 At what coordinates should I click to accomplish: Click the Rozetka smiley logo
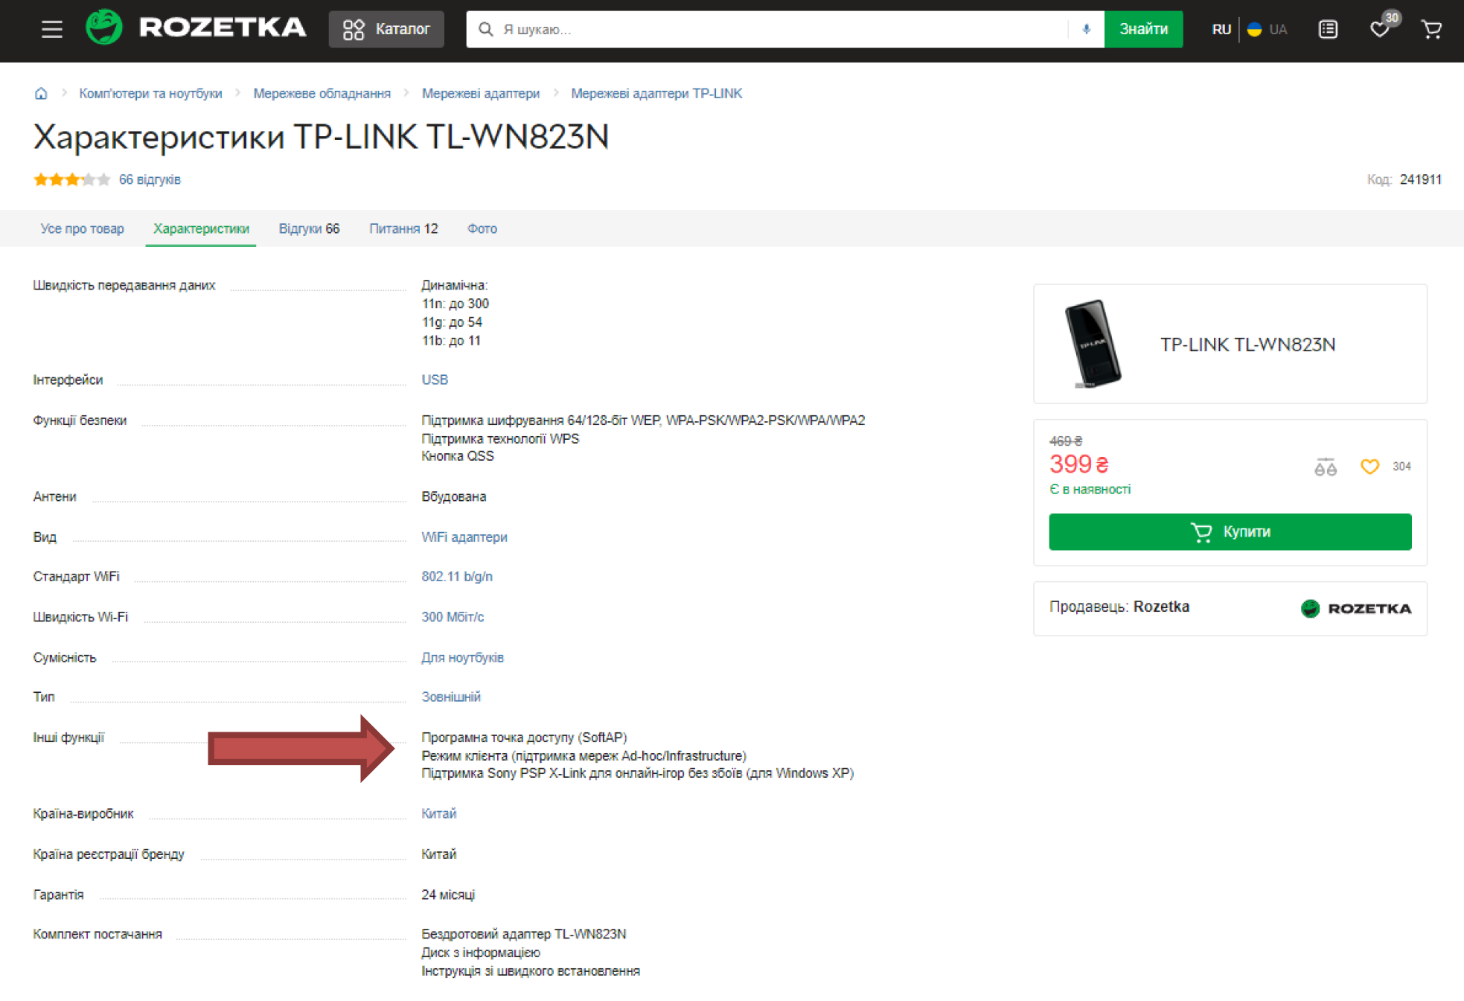(103, 28)
